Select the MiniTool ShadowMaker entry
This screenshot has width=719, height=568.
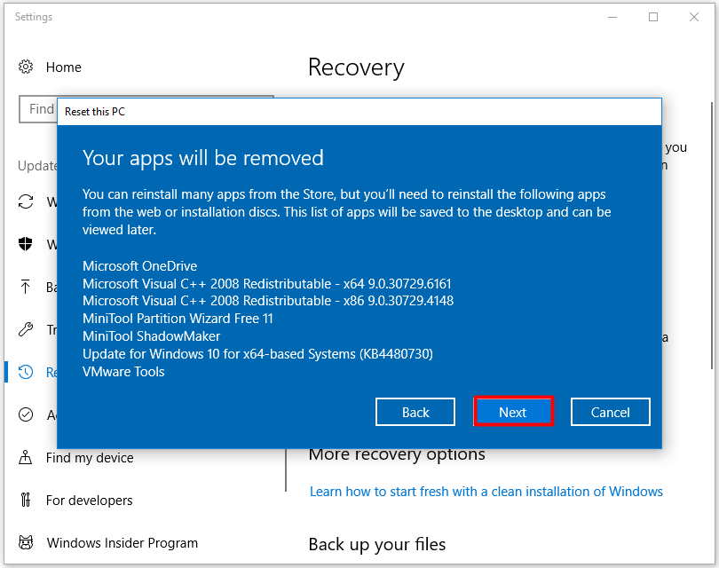pos(151,336)
